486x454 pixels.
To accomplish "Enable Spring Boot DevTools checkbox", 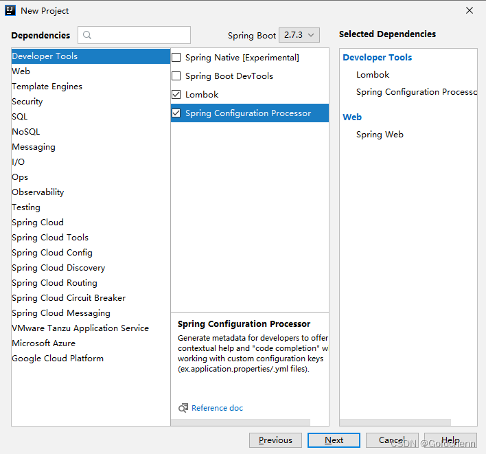I will pos(176,76).
